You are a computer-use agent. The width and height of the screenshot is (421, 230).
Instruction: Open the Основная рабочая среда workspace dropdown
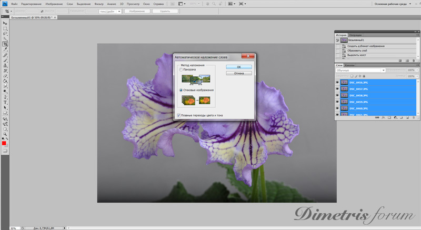(393, 4)
